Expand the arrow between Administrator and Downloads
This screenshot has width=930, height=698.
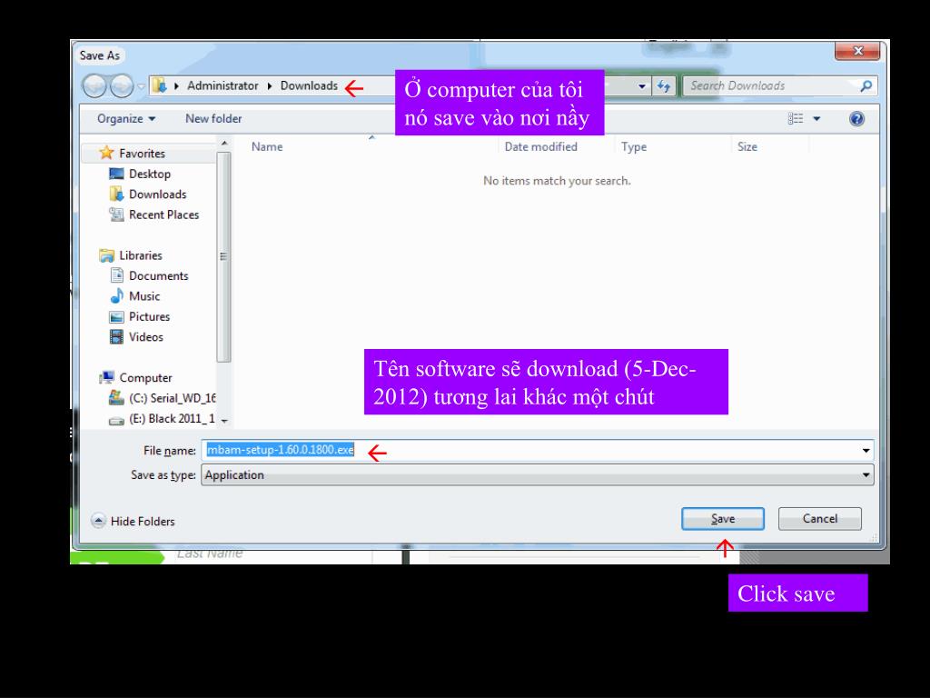pos(269,86)
